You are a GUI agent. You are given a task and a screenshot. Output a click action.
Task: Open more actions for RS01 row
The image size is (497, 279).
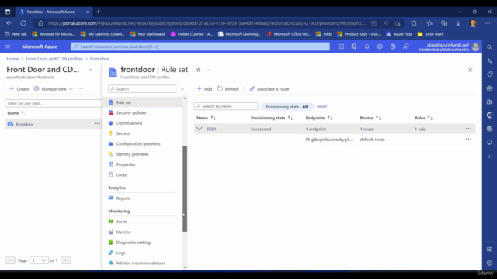click(468, 129)
